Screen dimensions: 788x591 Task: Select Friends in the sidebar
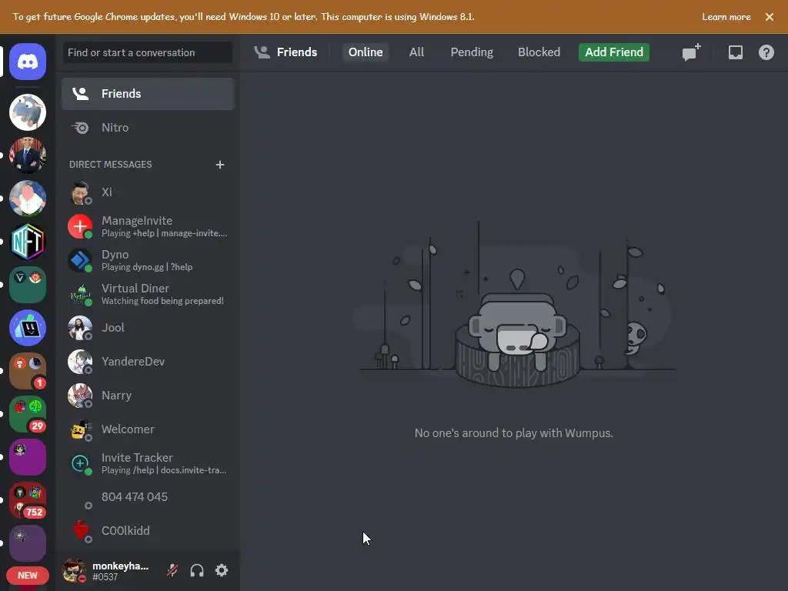(148, 93)
